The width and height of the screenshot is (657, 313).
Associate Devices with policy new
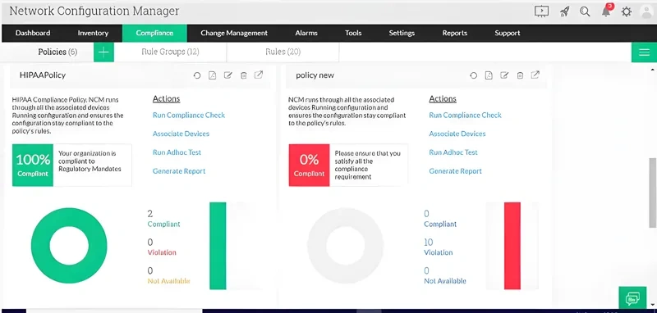click(x=457, y=134)
